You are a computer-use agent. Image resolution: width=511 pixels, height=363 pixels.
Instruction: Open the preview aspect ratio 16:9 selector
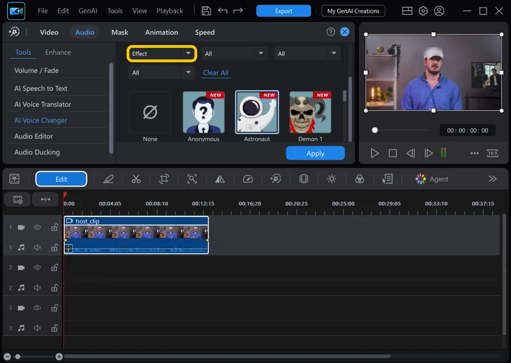pyautogui.click(x=493, y=153)
